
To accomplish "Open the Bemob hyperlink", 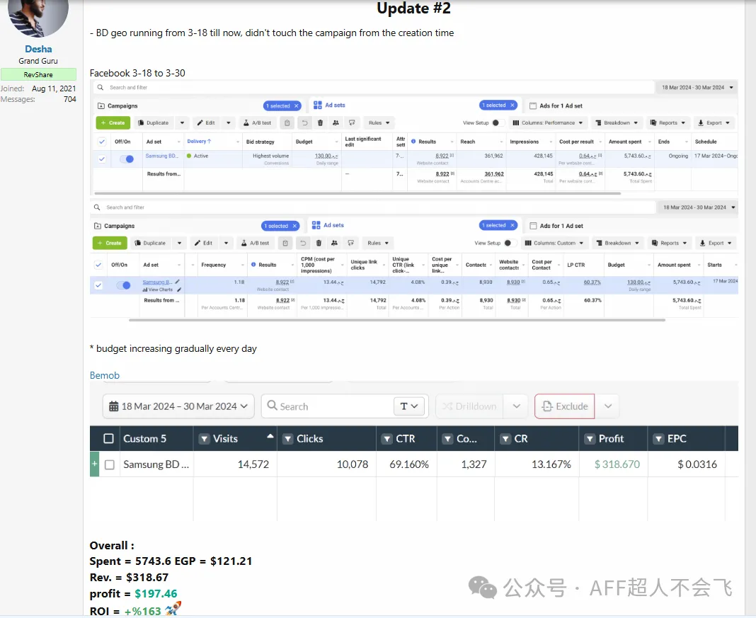I will coord(105,375).
